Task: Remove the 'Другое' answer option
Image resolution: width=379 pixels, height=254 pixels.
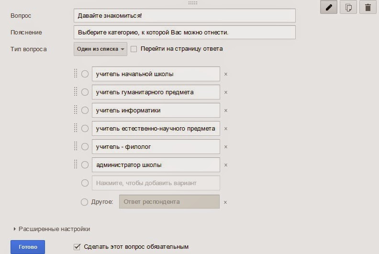Action: point(225,202)
